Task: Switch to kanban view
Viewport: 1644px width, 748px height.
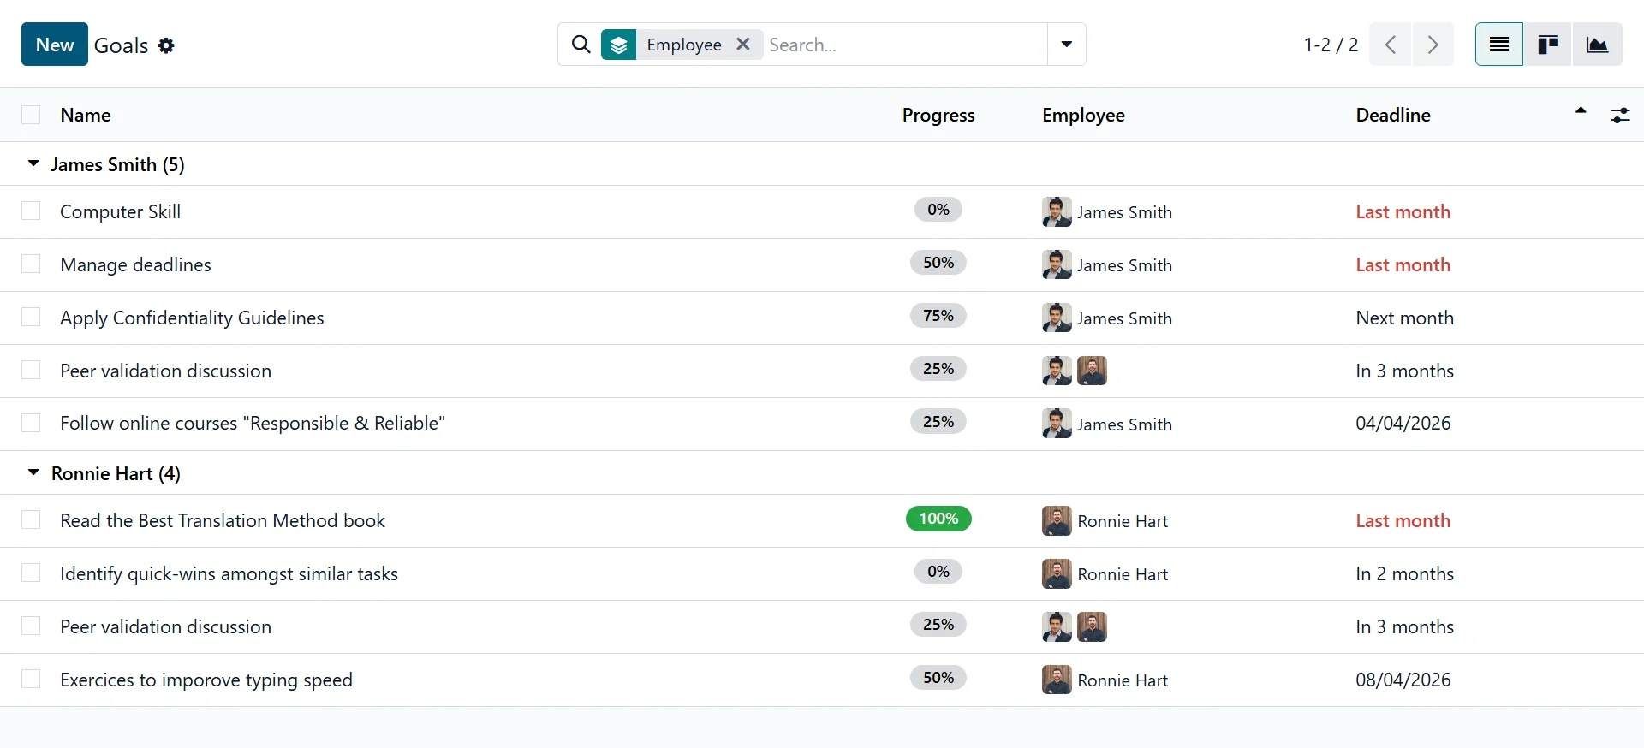Action: point(1547,45)
